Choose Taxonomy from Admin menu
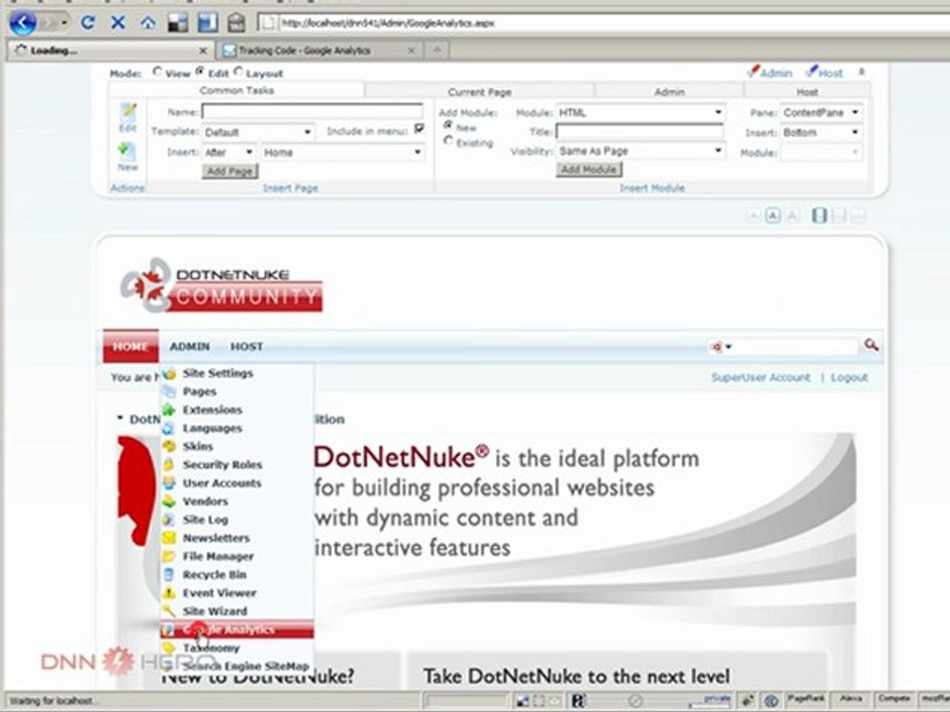The height and width of the screenshot is (712, 950). [x=237, y=648]
